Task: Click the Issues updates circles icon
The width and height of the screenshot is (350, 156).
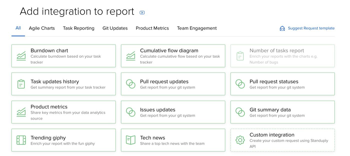Action: click(131, 112)
